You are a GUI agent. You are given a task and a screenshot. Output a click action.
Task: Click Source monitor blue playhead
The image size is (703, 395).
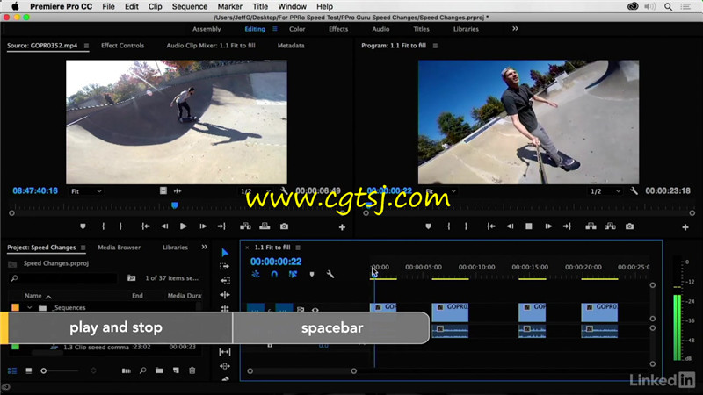(x=174, y=205)
